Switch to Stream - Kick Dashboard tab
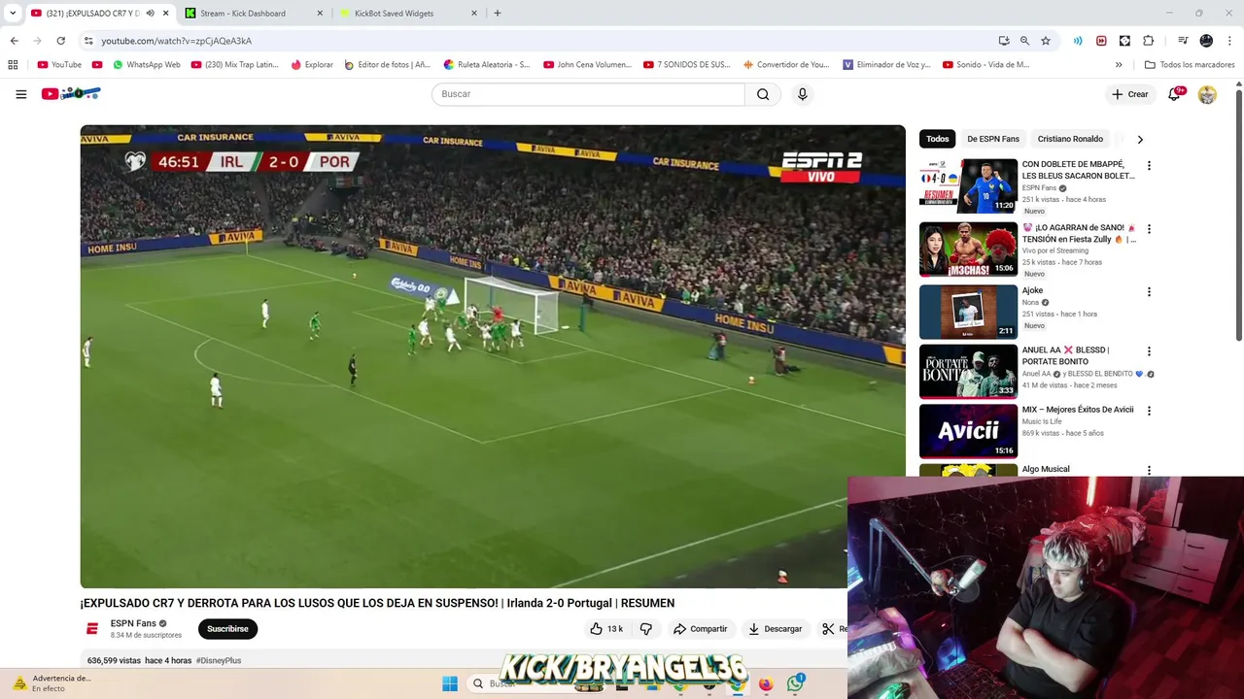 (254, 14)
